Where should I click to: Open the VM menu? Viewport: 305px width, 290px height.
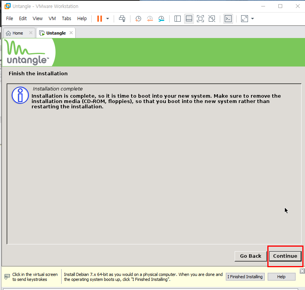coord(52,19)
